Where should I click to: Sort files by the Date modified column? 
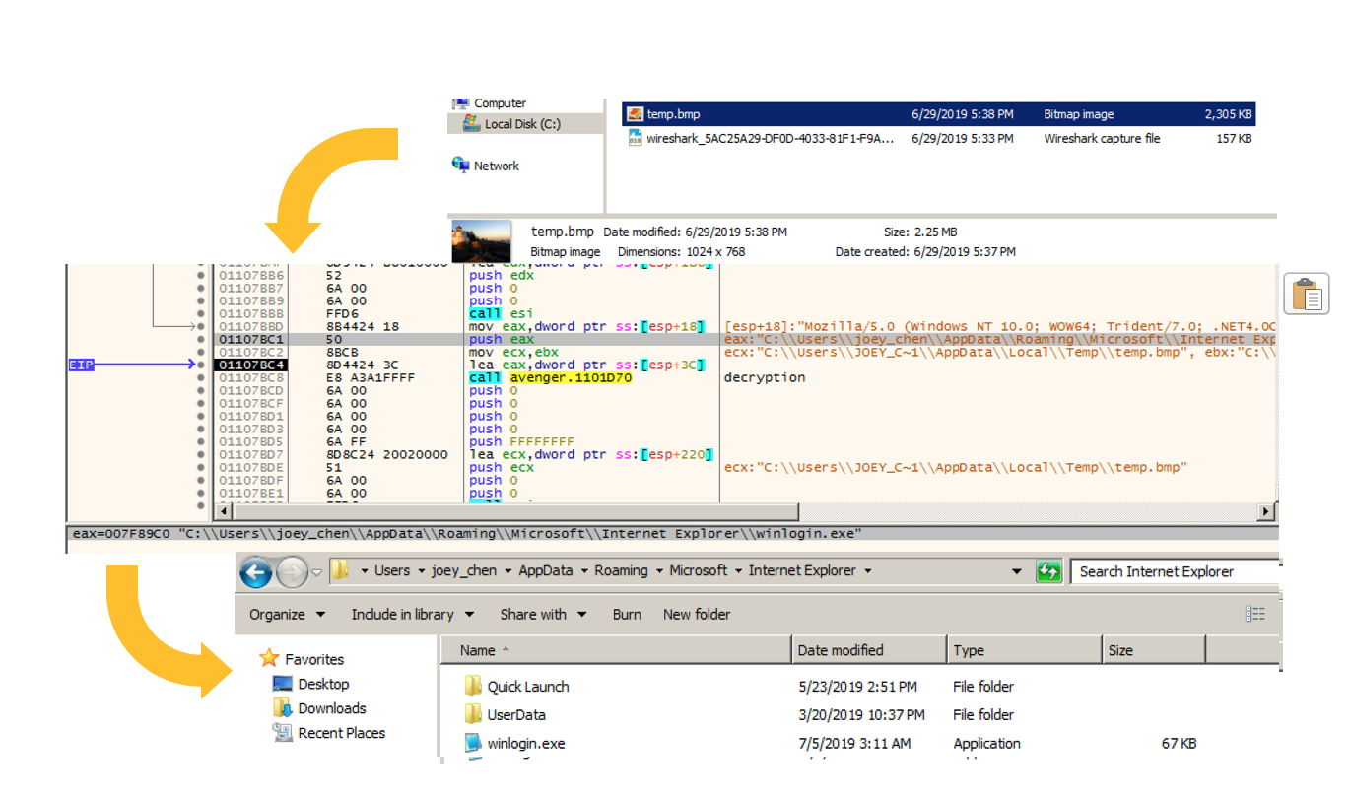841,650
